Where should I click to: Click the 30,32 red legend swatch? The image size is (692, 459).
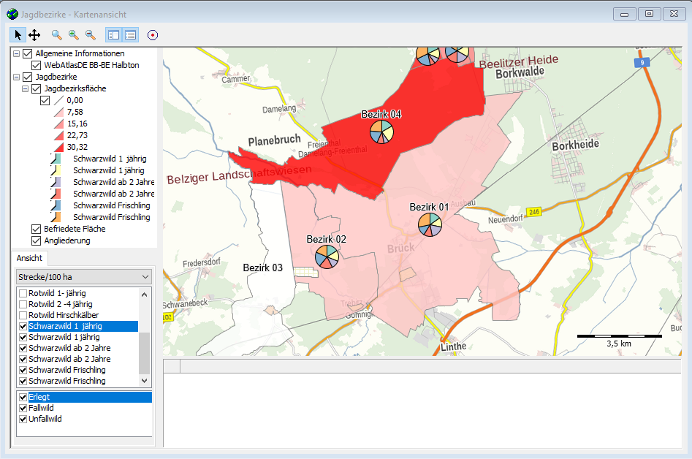point(58,147)
